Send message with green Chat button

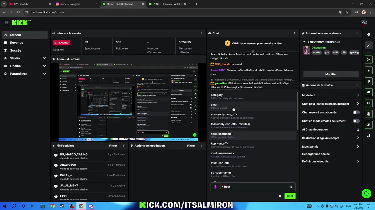pyautogui.click(x=290, y=196)
